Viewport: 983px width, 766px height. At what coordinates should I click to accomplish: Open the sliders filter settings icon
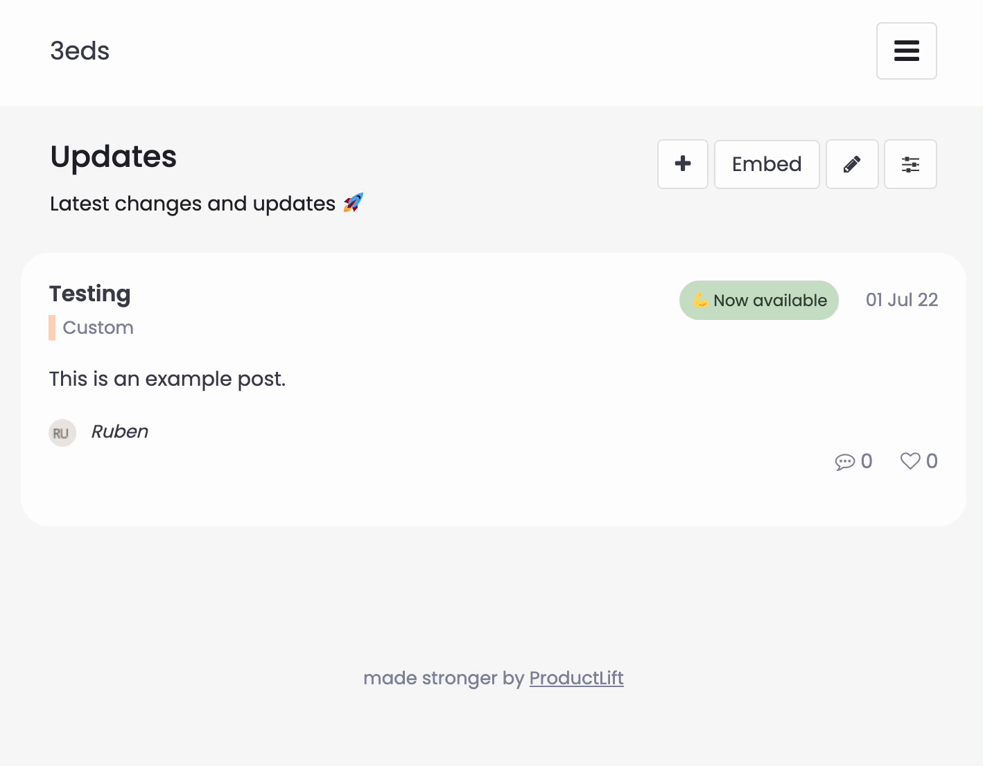point(910,164)
